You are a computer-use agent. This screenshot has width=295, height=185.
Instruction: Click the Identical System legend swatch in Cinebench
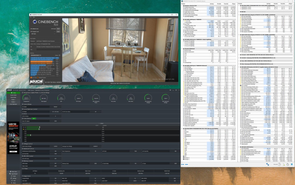pyautogui.click(x=38, y=77)
